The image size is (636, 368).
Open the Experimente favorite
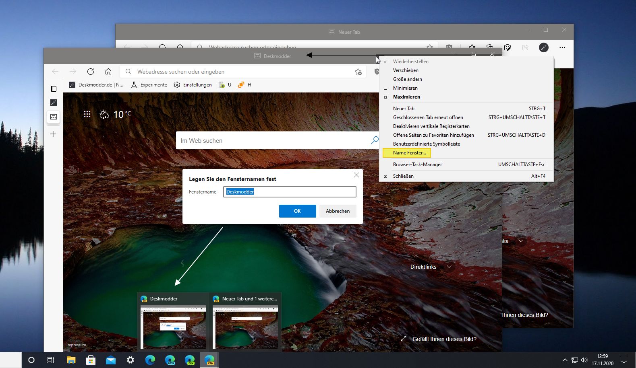149,85
